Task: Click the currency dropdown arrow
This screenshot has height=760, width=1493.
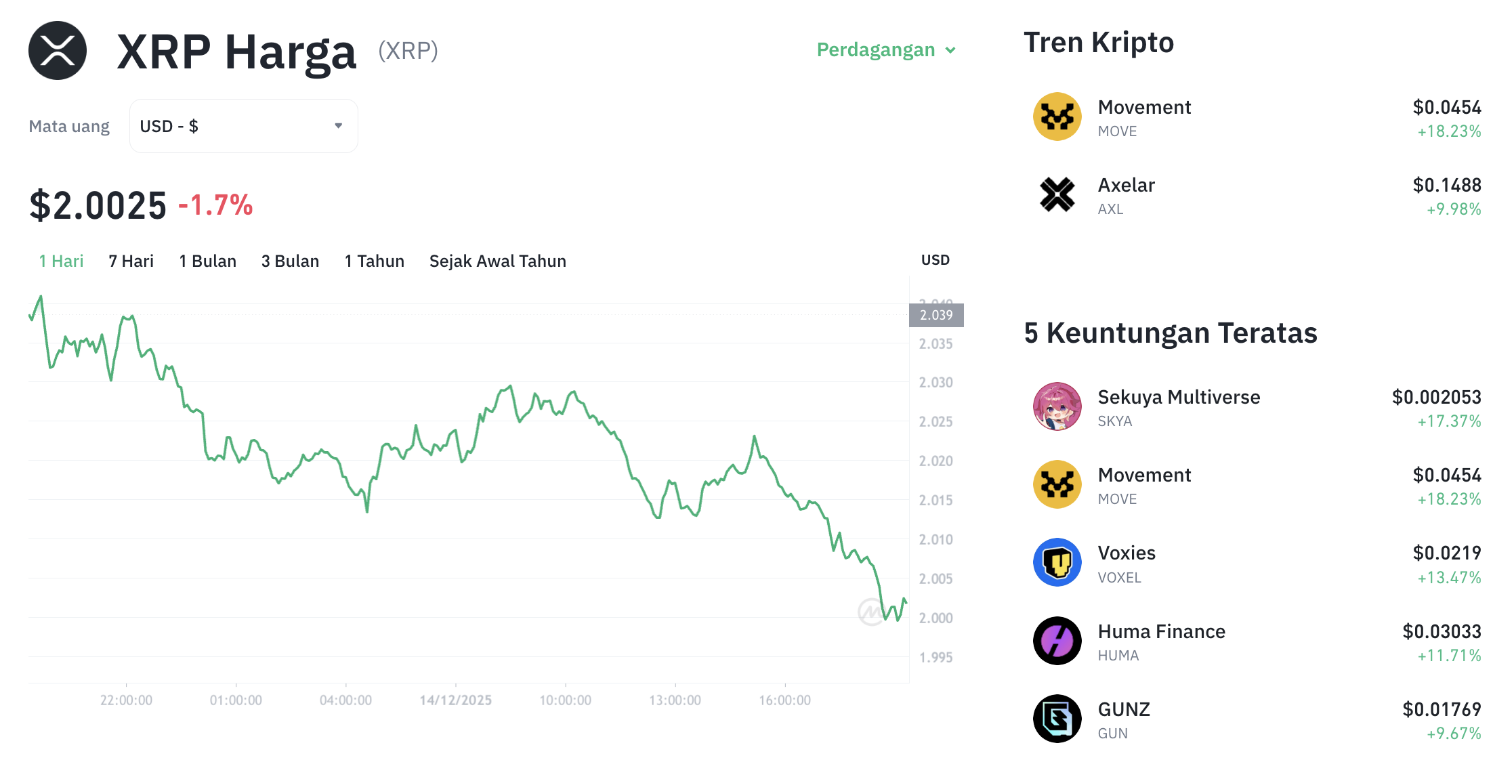Action: click(x=339, y=125)
